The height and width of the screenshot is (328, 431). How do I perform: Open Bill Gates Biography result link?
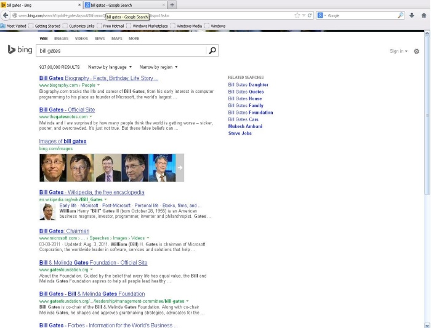99,78
